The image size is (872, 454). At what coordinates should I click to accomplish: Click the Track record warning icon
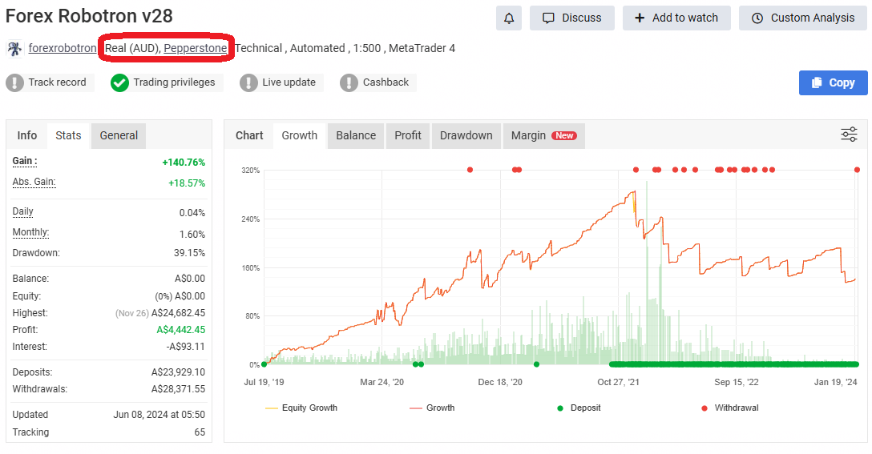[15, 82]
